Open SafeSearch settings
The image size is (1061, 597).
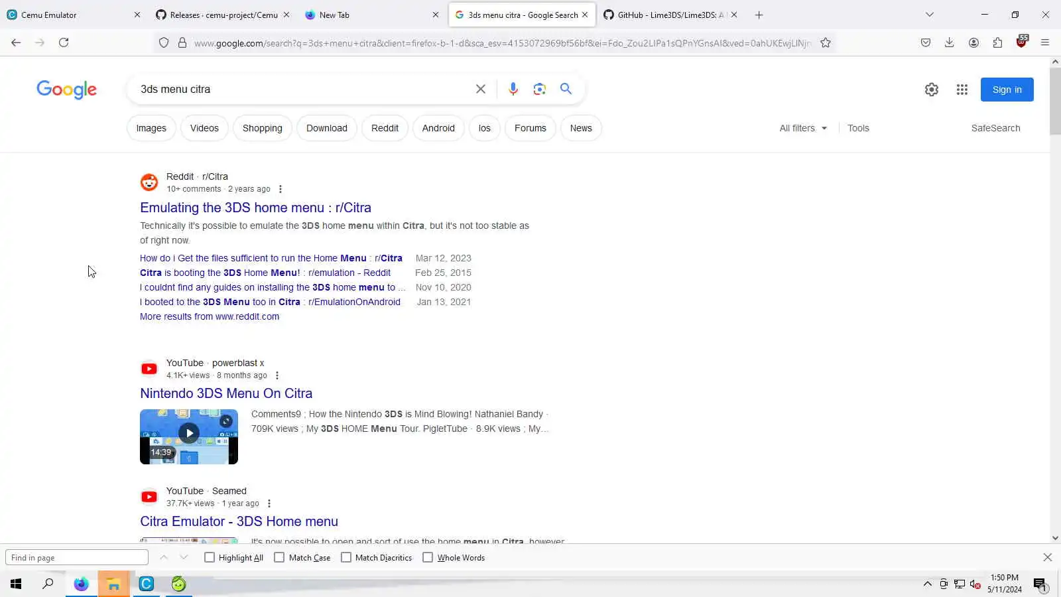995,128
